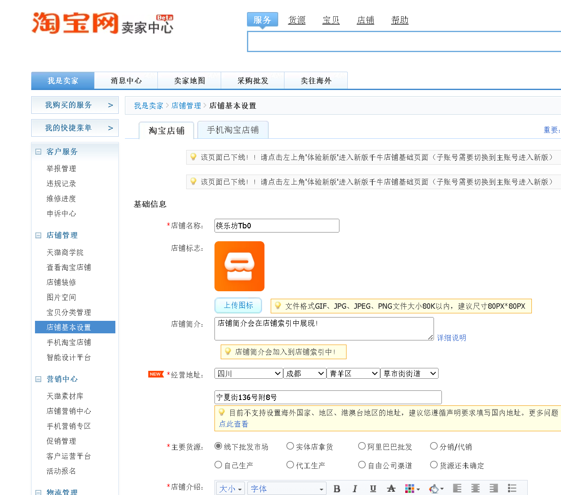This screenshot has height=495, width=561.
Task: Select 线下批发市场 as main supply source
Action: [x=218, y=446]
